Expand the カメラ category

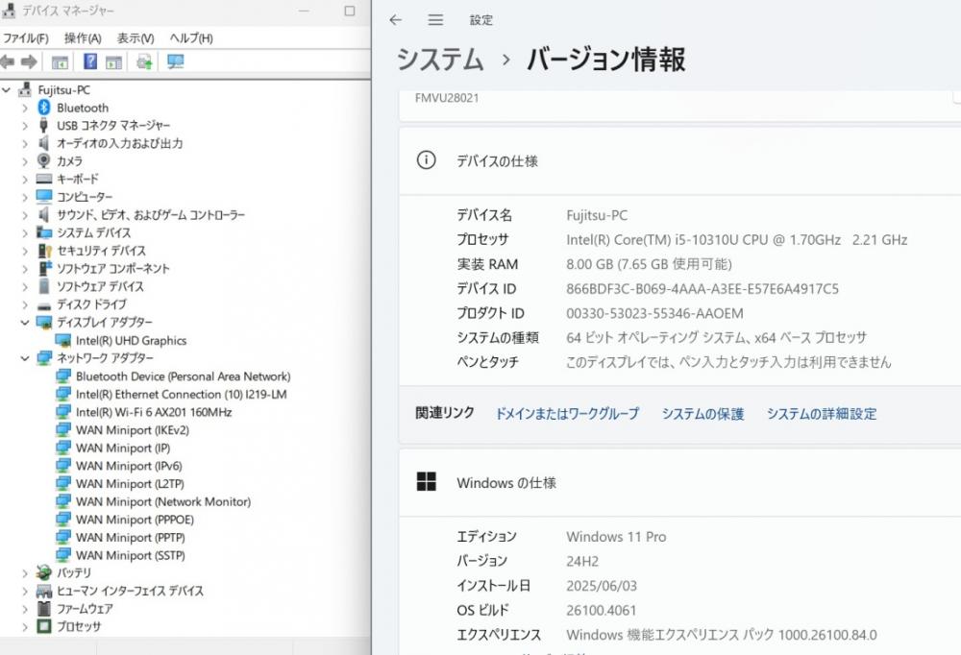pos(25,161)
